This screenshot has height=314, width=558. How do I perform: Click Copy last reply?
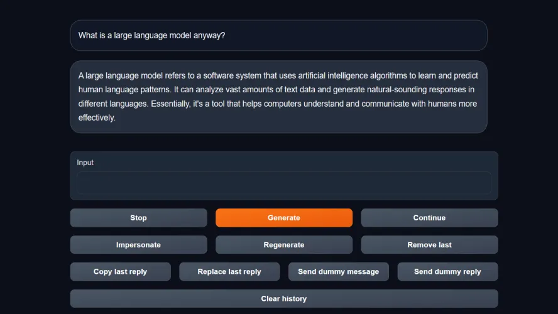(120, 272)
